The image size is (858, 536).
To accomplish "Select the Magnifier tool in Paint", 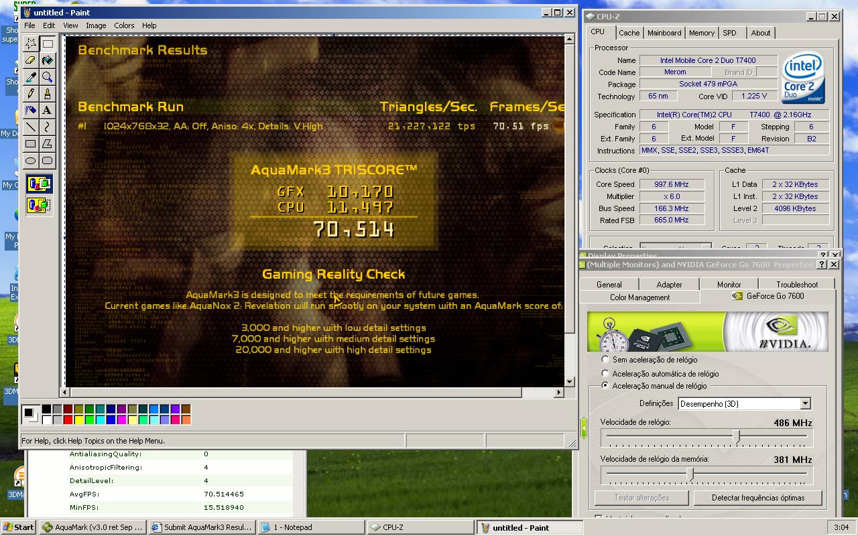I will click(48, 78).
